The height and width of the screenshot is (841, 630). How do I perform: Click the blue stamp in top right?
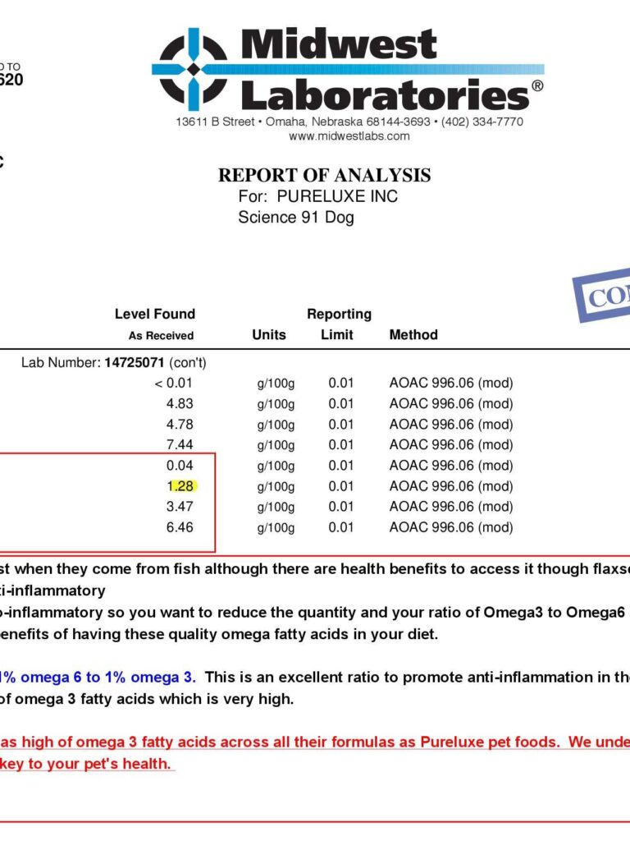tap(601, 294)
